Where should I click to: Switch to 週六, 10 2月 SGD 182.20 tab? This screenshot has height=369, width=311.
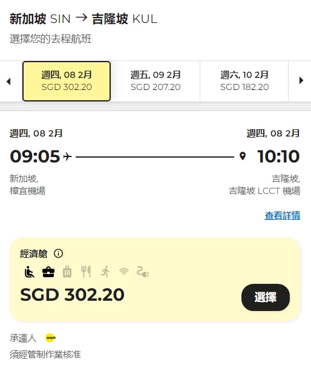pos(244,81)
